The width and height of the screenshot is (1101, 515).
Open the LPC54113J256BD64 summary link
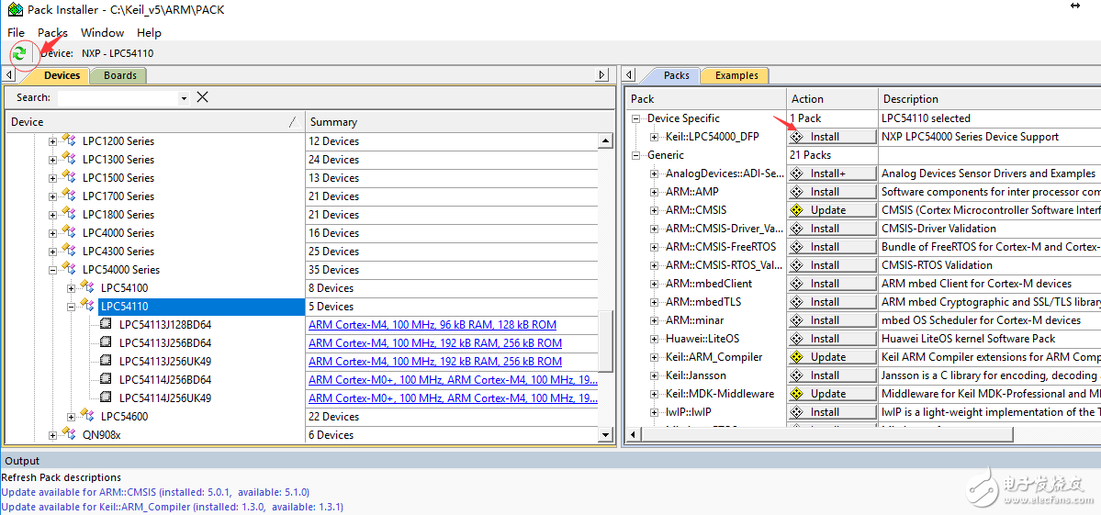435,343
